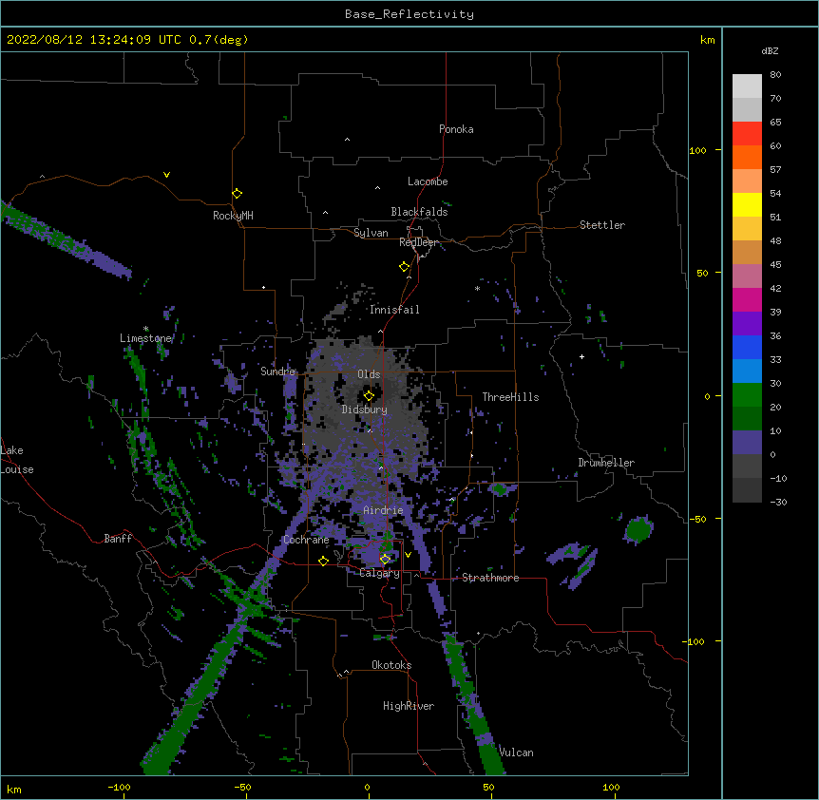Click the RockyMH label
This screenshot has width=819, height=800.
click(x=233, y=216)
